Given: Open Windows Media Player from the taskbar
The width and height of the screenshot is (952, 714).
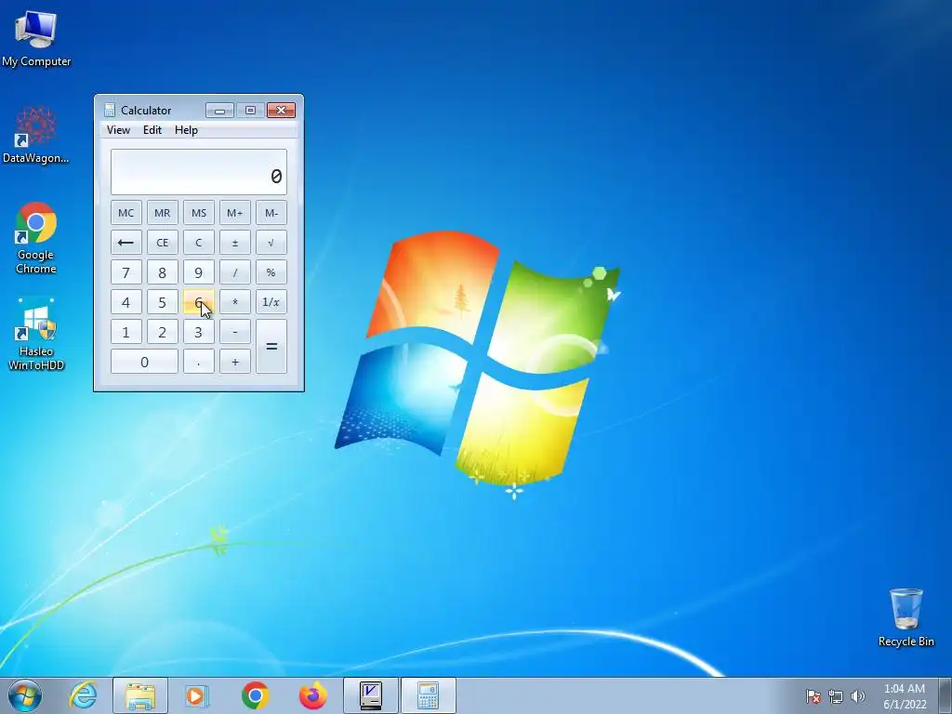Looking at the screenshot, I should (x=197, y=695).
